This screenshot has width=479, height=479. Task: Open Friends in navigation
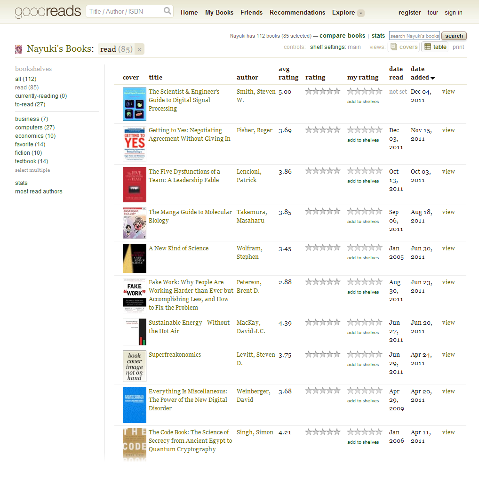(x=251, y=13)
